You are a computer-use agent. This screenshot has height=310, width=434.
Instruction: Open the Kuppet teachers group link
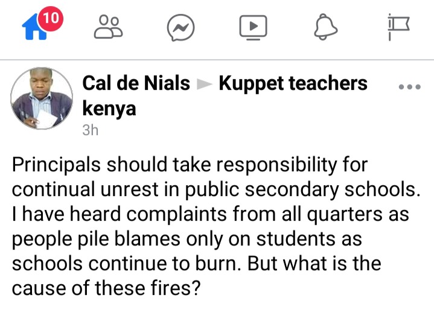click(x=293, y=83)
